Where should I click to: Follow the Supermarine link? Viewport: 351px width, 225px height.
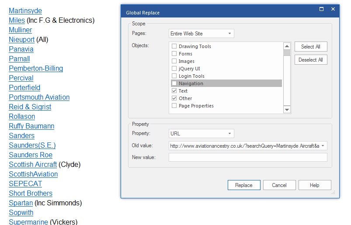(28, 222)
